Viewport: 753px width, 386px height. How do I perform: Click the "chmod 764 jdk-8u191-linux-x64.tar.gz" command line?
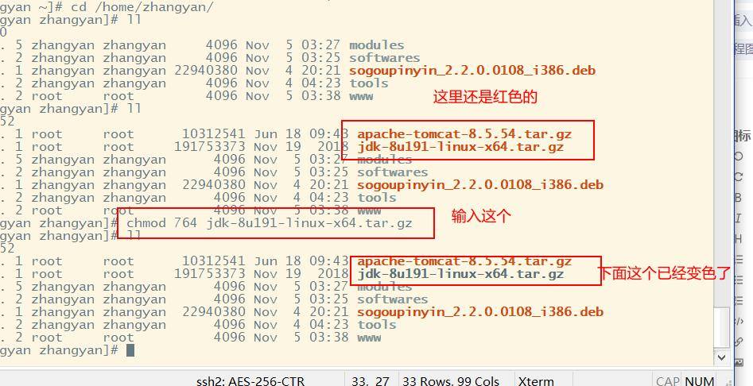tap(269, 223)
